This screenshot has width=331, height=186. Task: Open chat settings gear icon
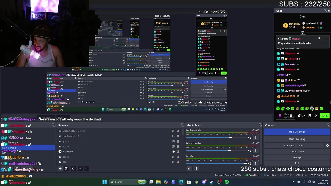[315, 116]
